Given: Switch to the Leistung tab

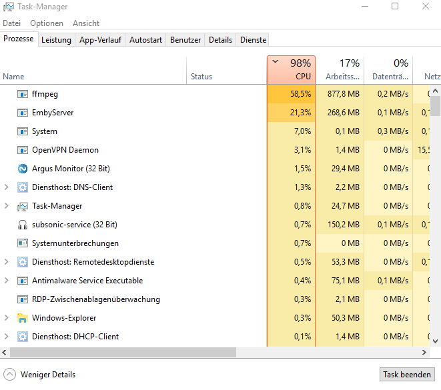Looking at the screenshot, I should 56,40.
